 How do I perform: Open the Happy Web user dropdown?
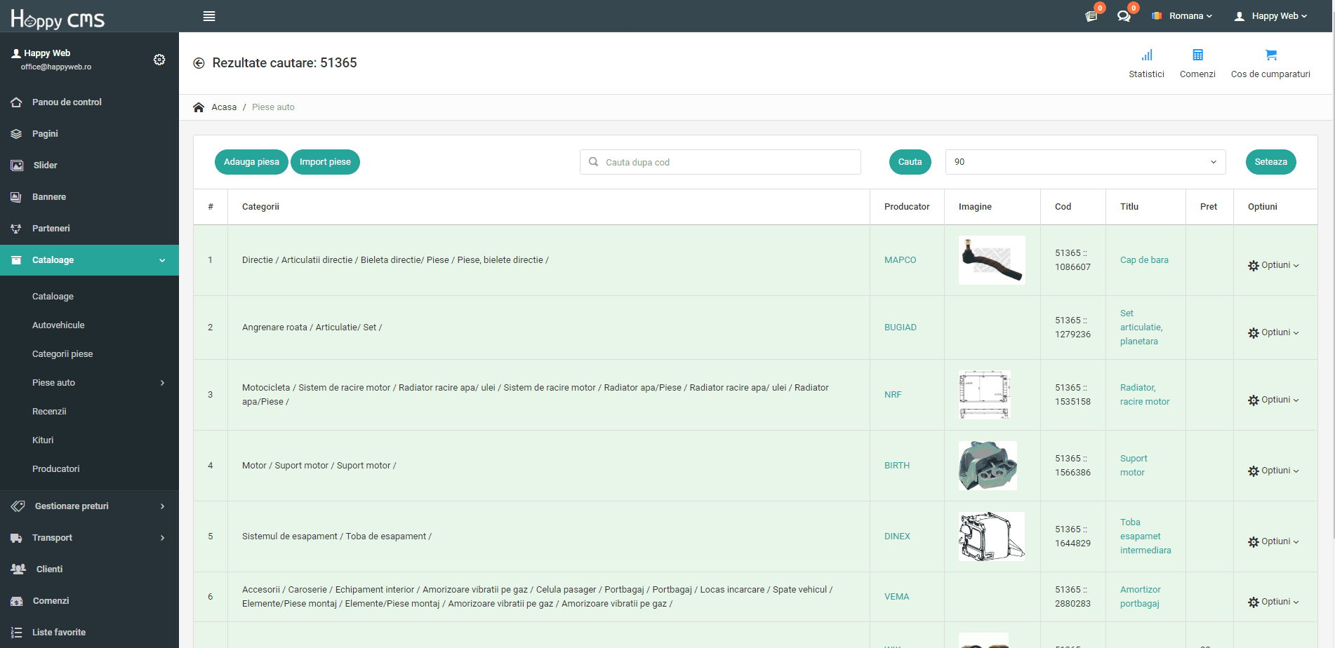(1271, 16)
